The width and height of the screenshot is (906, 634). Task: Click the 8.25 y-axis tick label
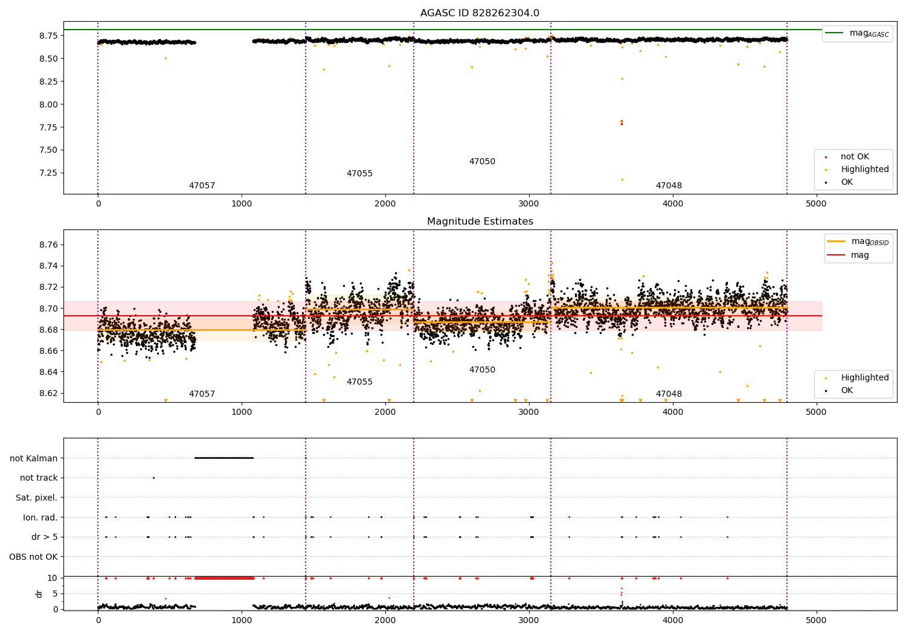[x=48, y=82]
